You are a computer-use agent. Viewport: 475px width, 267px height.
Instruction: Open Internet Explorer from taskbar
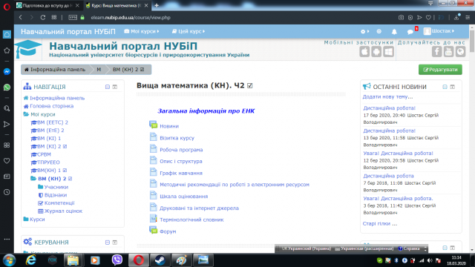click(31, 260)
